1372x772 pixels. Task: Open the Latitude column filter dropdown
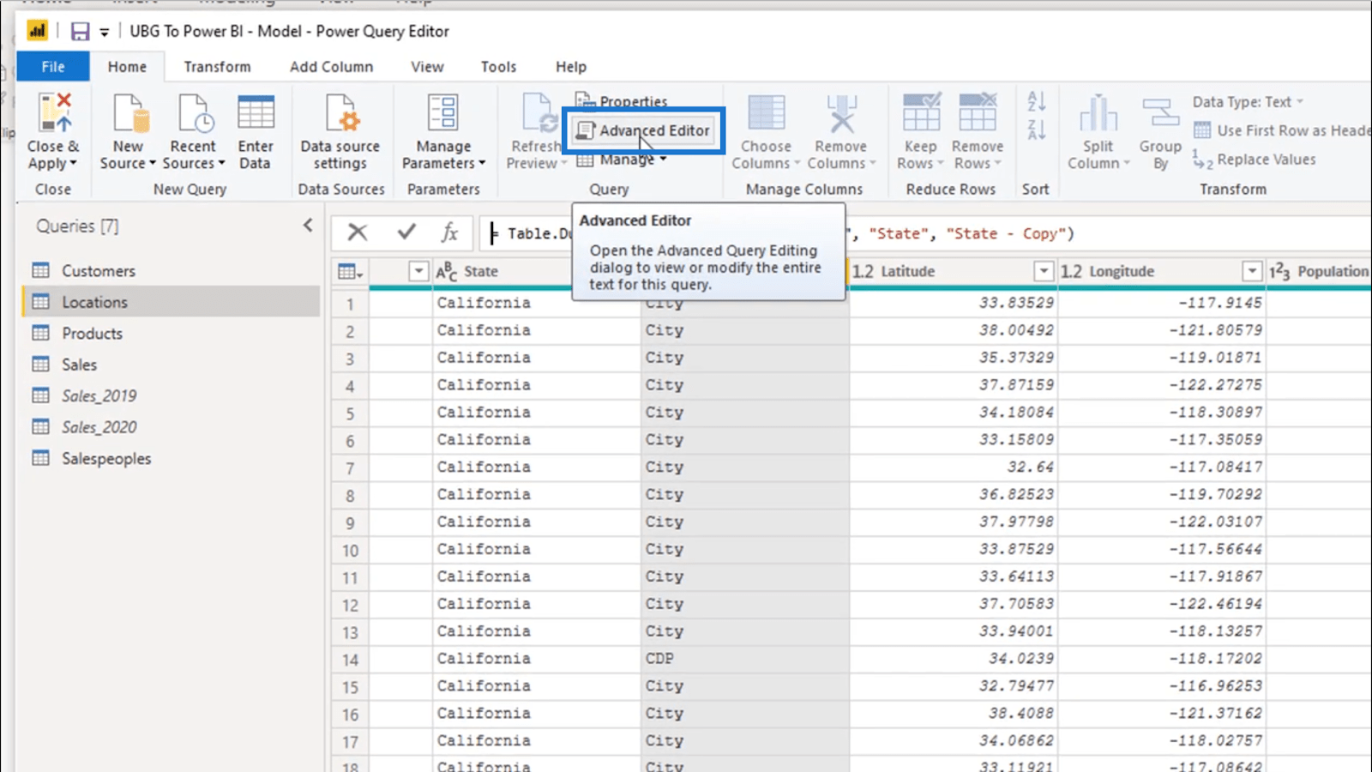point(1044,272)
